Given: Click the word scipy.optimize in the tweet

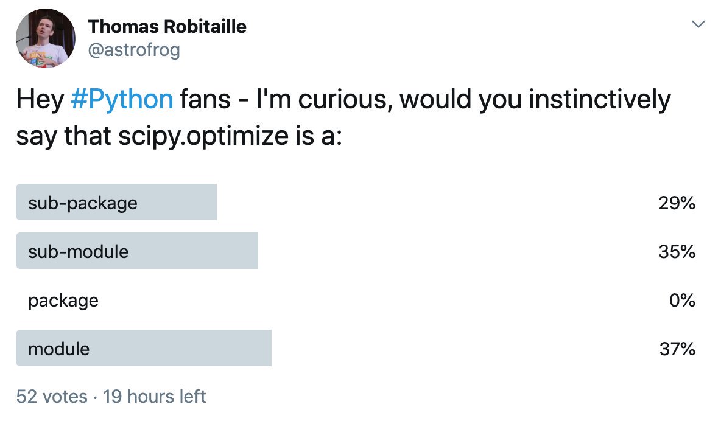Looking at the screenshot, I should [x=203, y=136].
